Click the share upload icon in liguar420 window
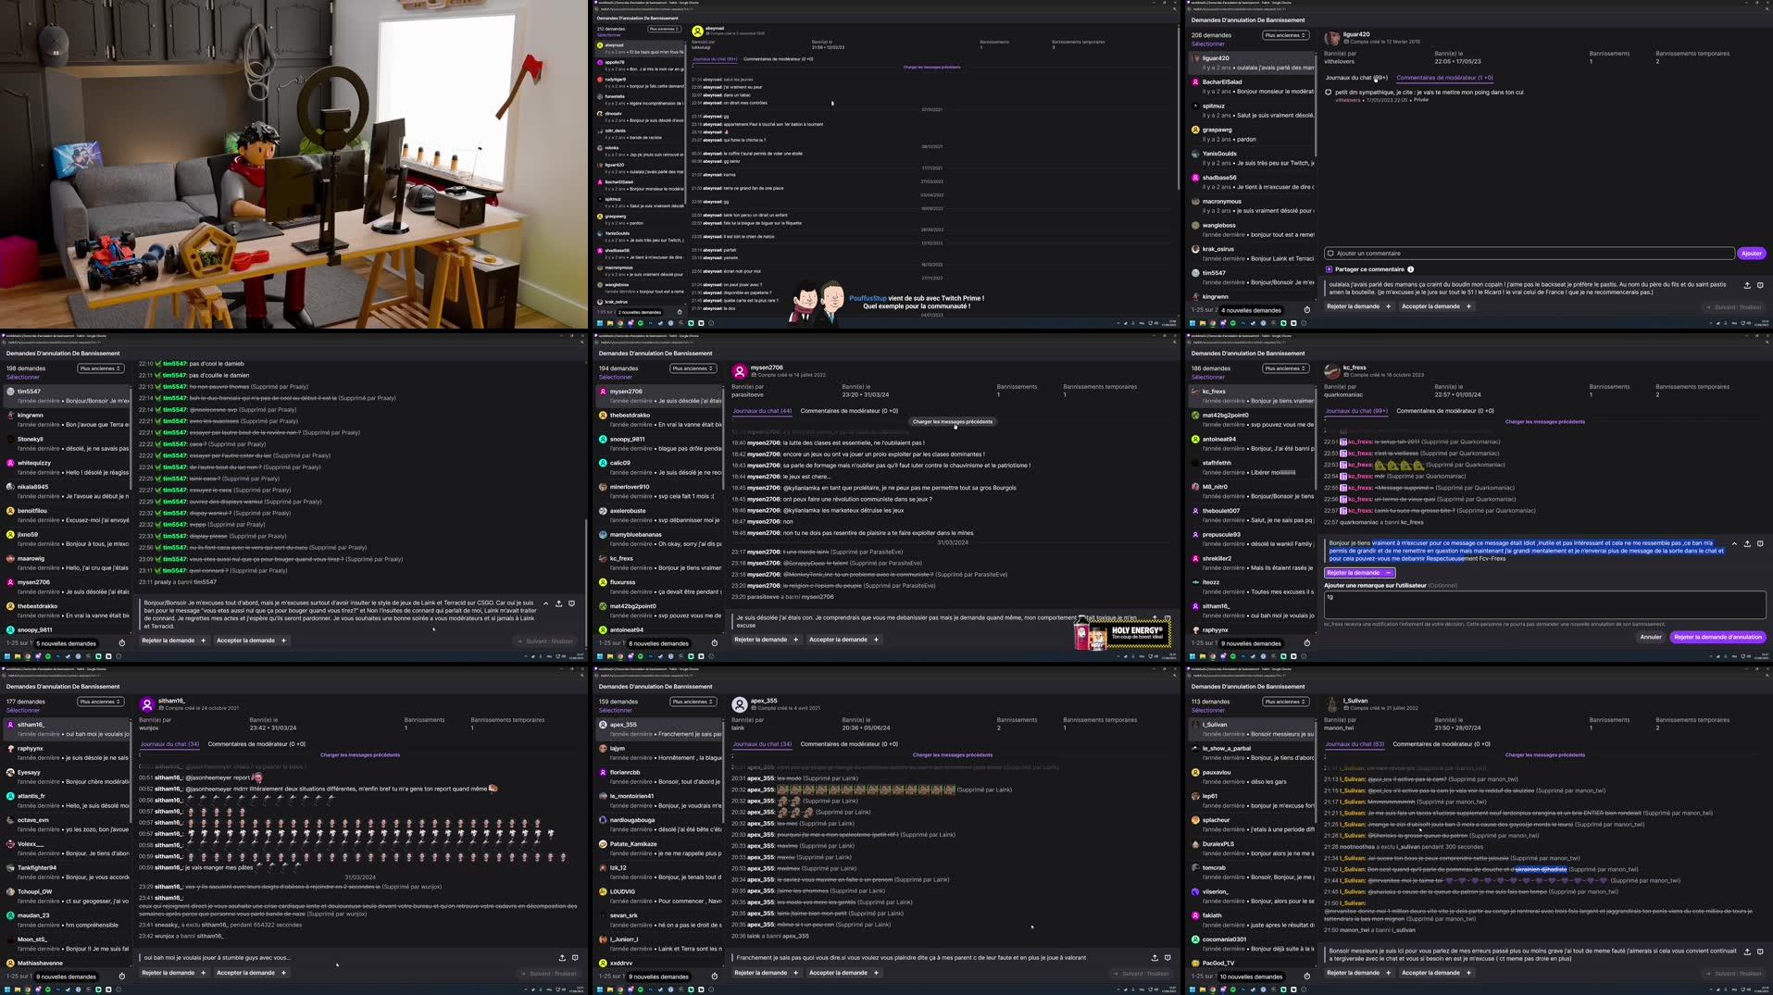The width and height of the screenshot is (1773, 995). [x=1747, y=285]
